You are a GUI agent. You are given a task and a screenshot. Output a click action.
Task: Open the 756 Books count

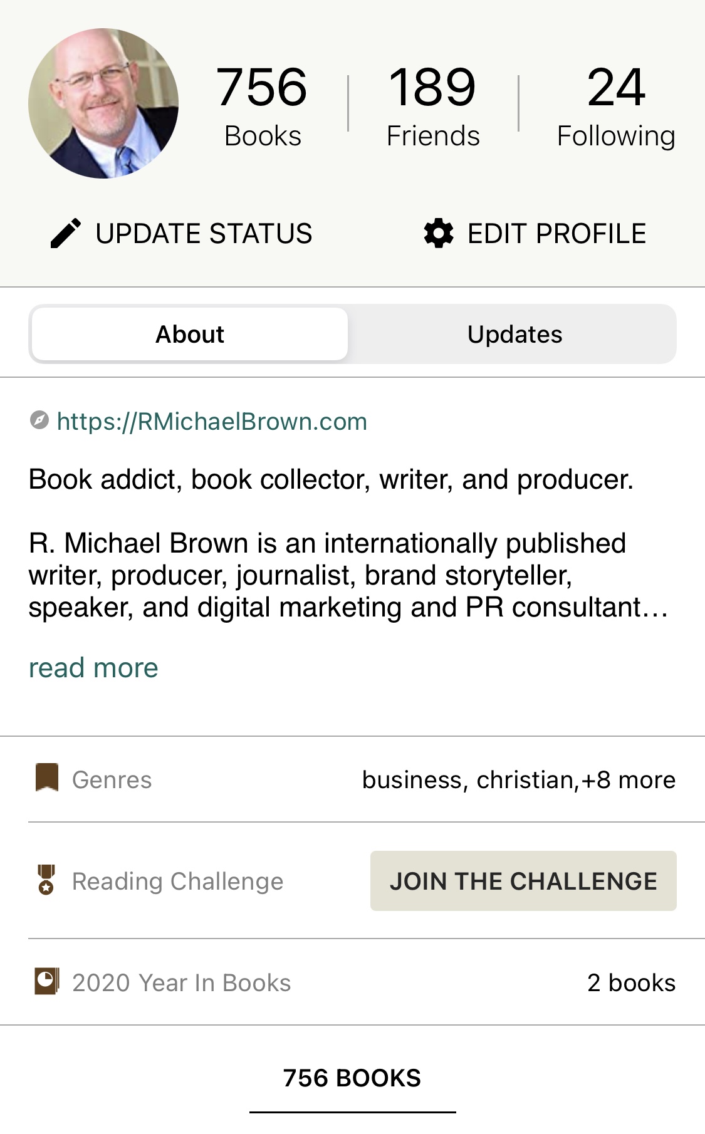tap(263, 107)
